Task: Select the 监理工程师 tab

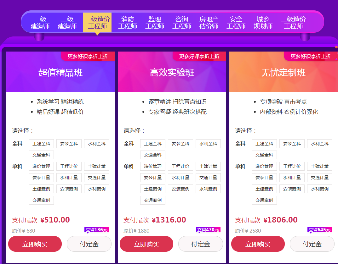Action: [155, 23]
